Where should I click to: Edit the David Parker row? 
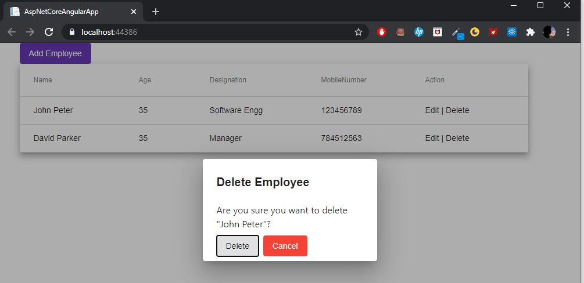[432, 139]
